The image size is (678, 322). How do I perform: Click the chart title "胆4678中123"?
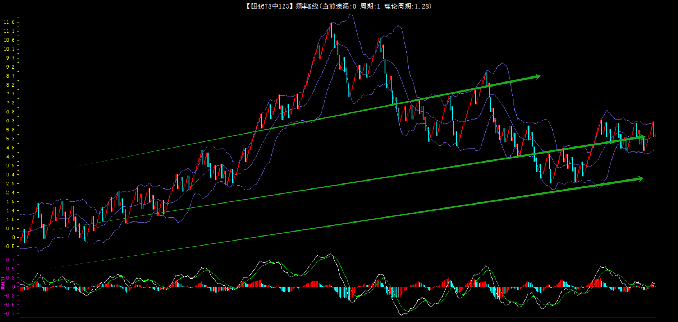268,6
